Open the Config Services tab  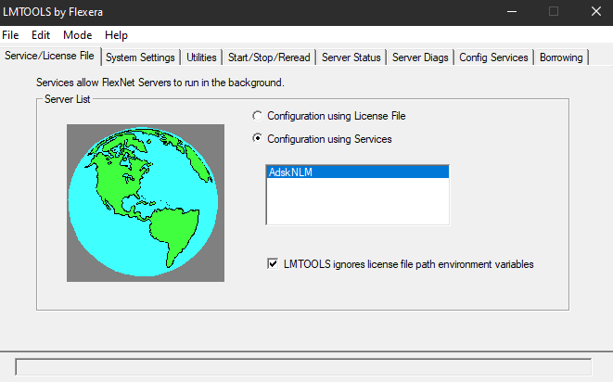click(493, 57)
